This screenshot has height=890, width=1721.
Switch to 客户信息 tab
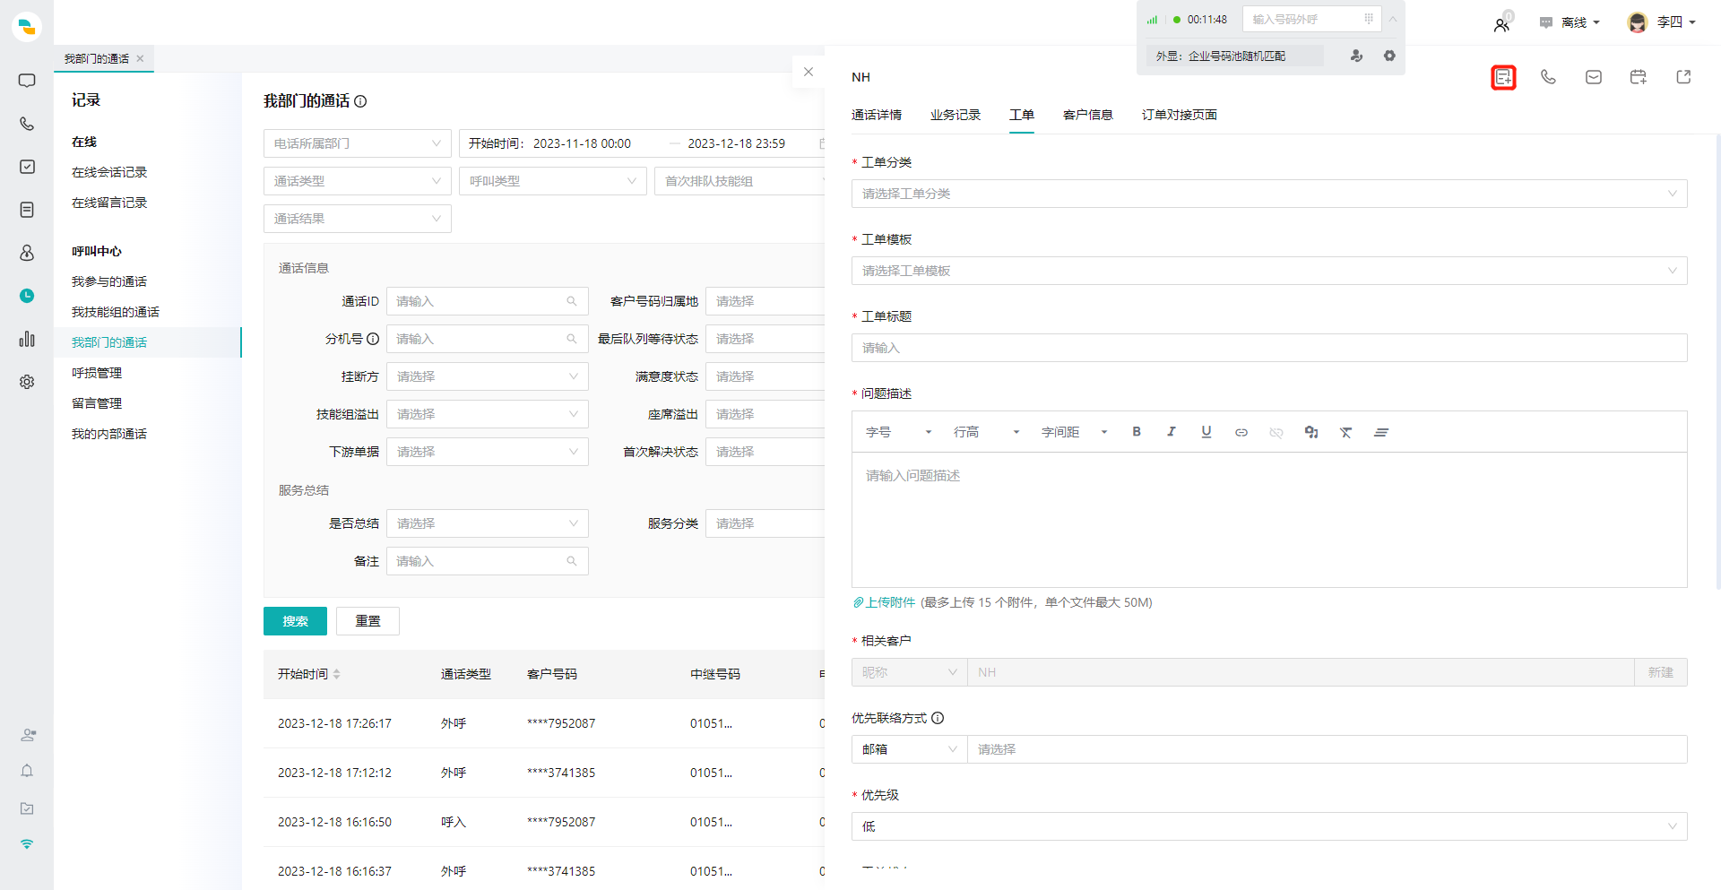[x=1088, y=115]
